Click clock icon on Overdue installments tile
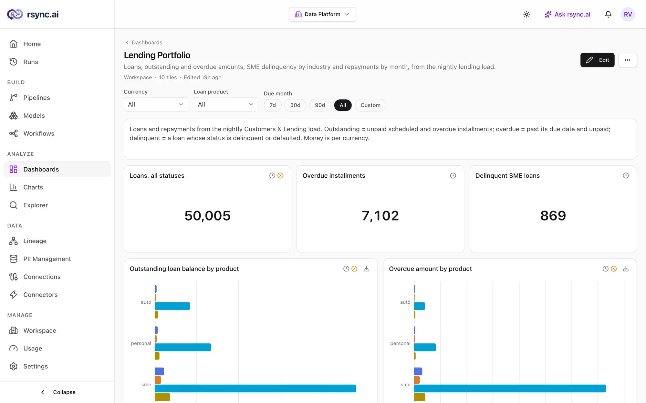Image resolution: width=646 pixels, height=403 pixels. (453, 175)
